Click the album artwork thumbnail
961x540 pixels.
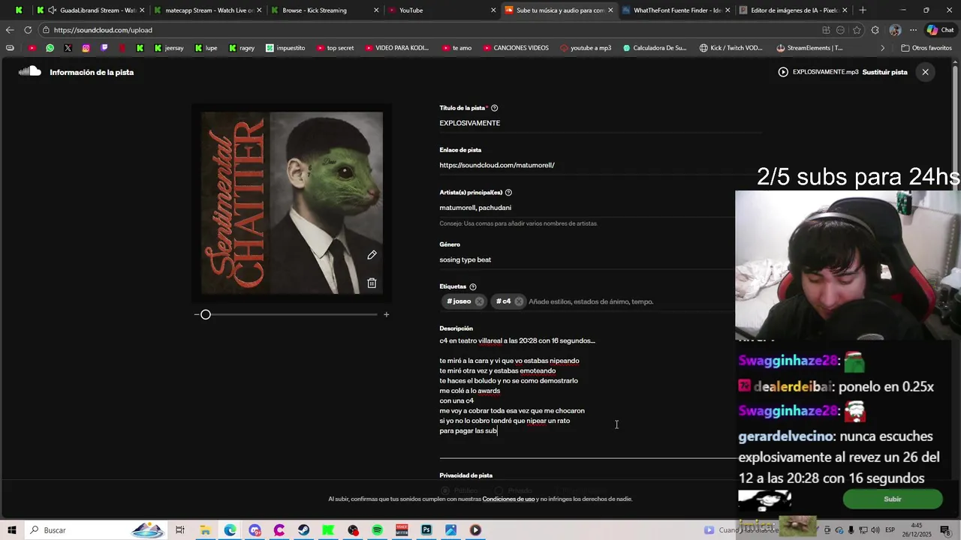point(292,203)
